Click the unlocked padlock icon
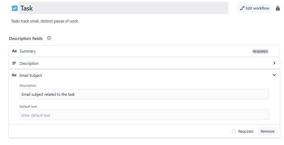Screen dimensions: 284x145 [278, 8]
